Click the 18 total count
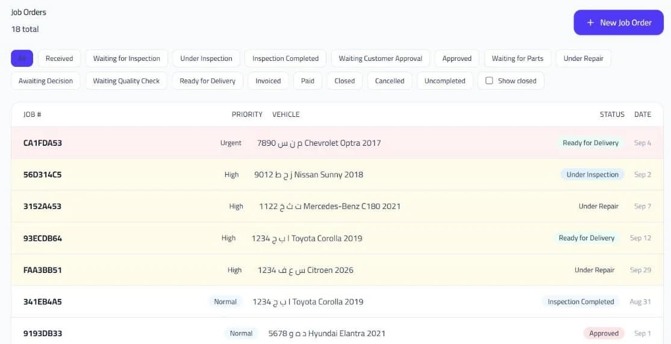The width and height of the screenshot is (671, 344). point(25,29)
